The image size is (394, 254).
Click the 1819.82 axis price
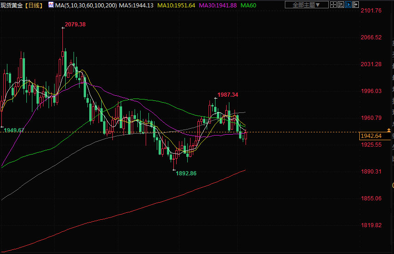pos(371,225)
